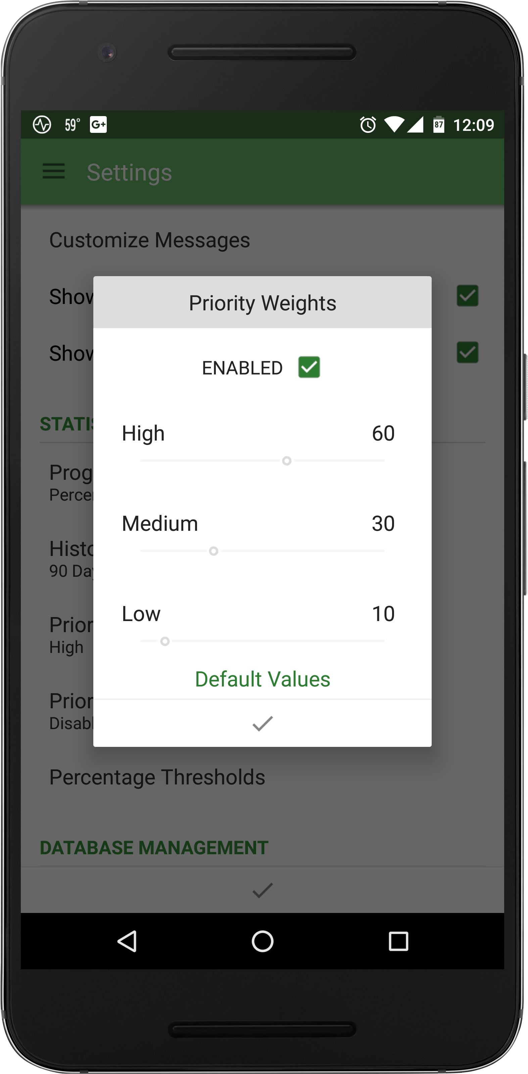Open the hamburger navigation menu
The height and width of the screenshot is (1074, 528).
[x=54, y=171]
